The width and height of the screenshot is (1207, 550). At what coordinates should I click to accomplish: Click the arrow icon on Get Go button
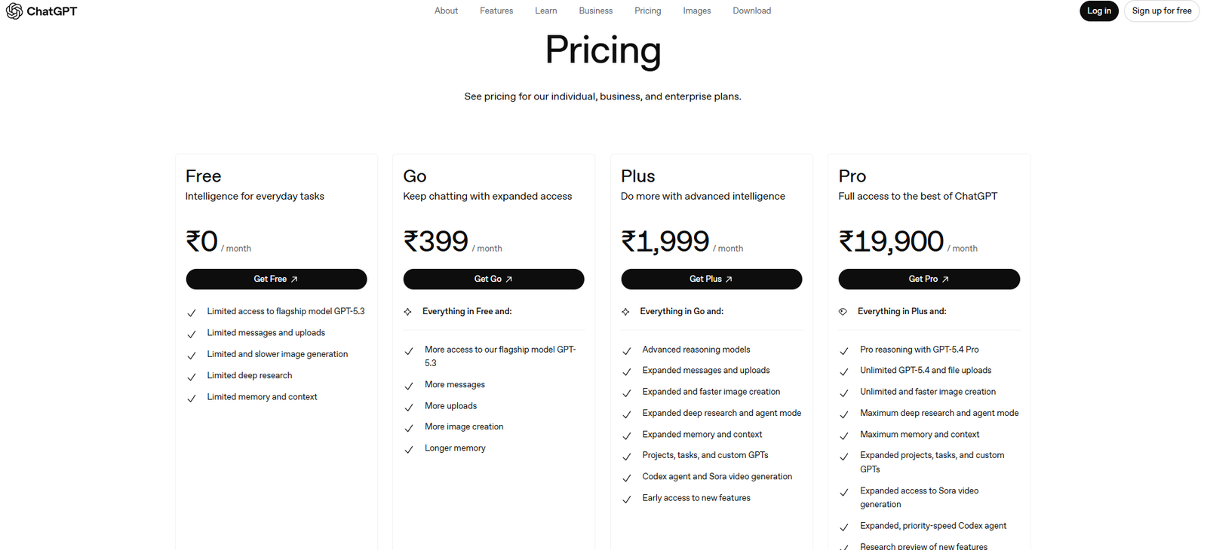[510, 279]
